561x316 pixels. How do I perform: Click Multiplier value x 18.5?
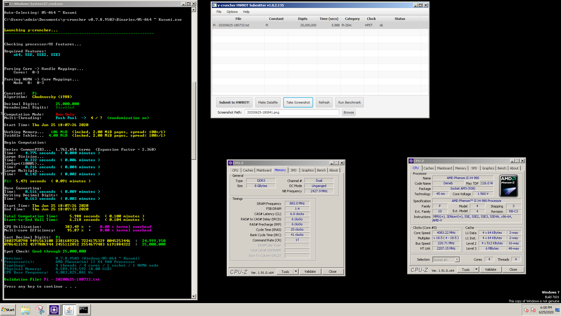coord(446,238)
